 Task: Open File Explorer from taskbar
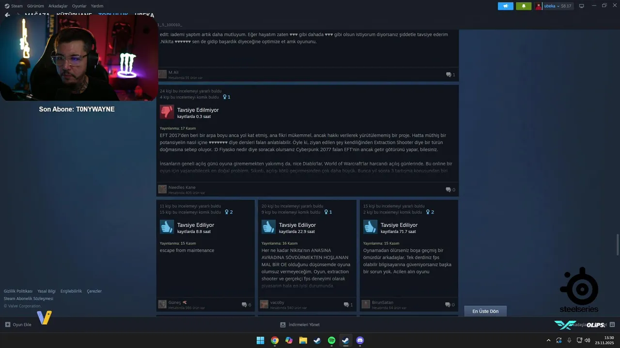[303, 340]
